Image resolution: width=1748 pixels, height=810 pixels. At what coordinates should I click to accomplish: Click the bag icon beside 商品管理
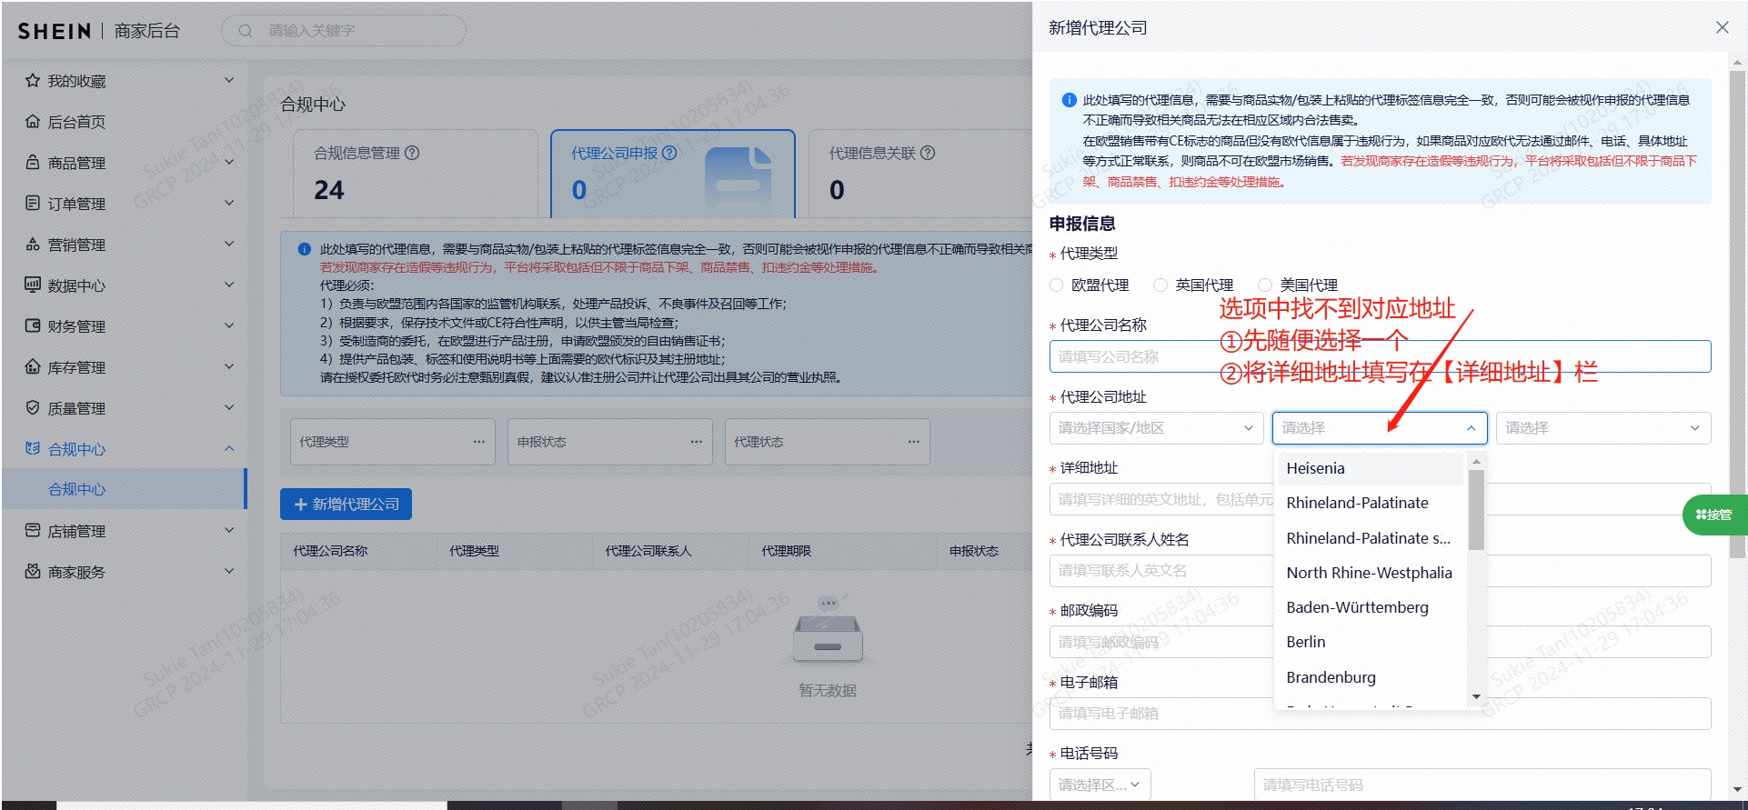[33, 163]
